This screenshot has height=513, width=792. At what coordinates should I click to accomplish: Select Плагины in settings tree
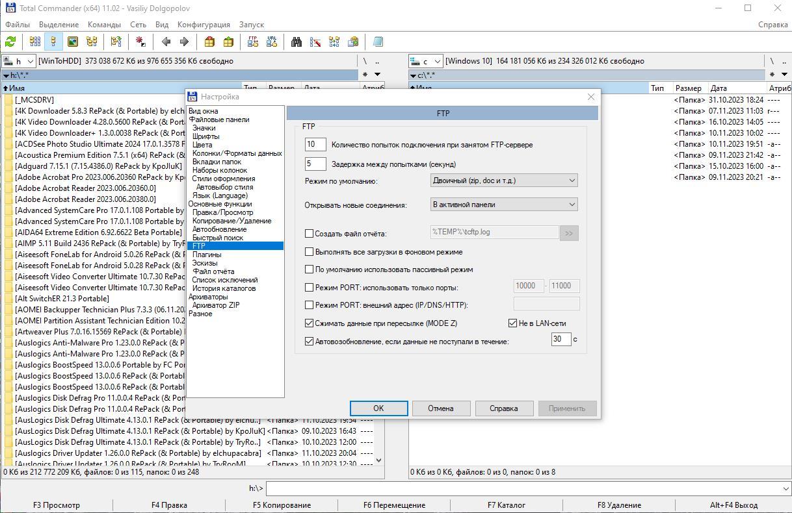207,255
